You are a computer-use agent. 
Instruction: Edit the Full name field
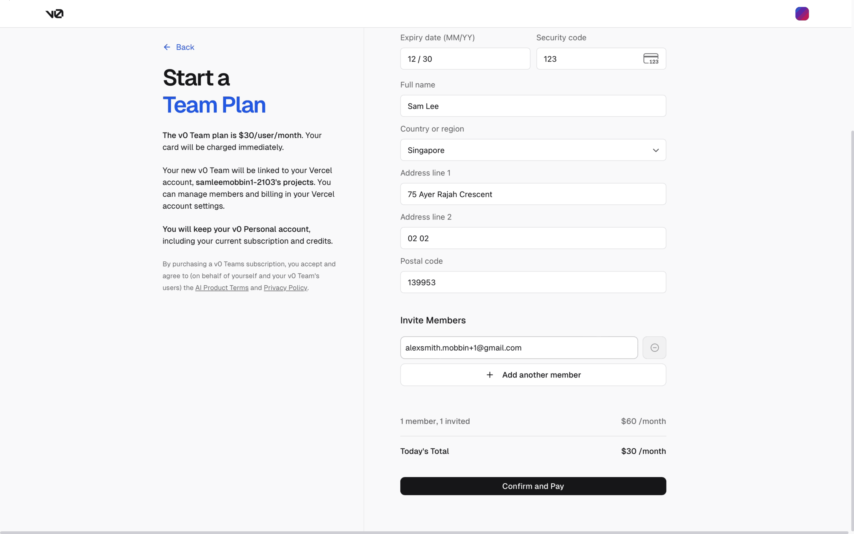point(533,106)
